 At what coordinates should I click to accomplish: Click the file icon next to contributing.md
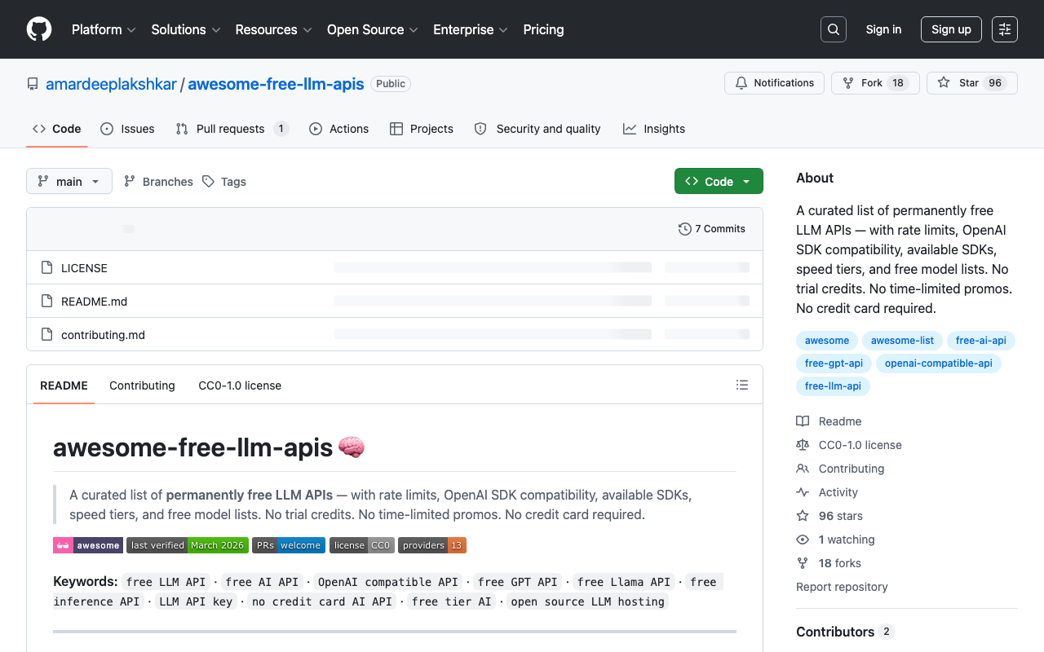tap(46, 334)
